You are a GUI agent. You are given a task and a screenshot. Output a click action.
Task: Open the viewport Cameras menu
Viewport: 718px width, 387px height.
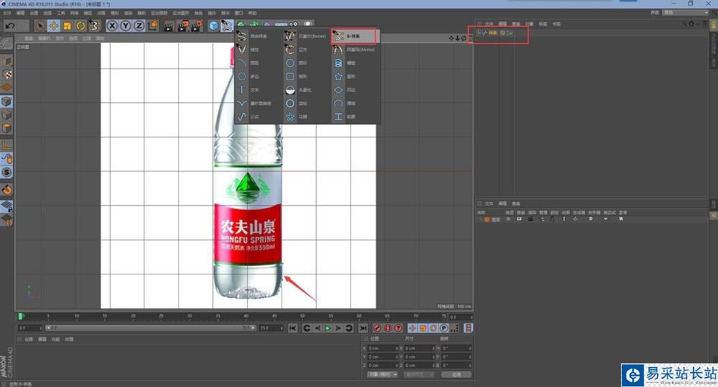(45, 39)
